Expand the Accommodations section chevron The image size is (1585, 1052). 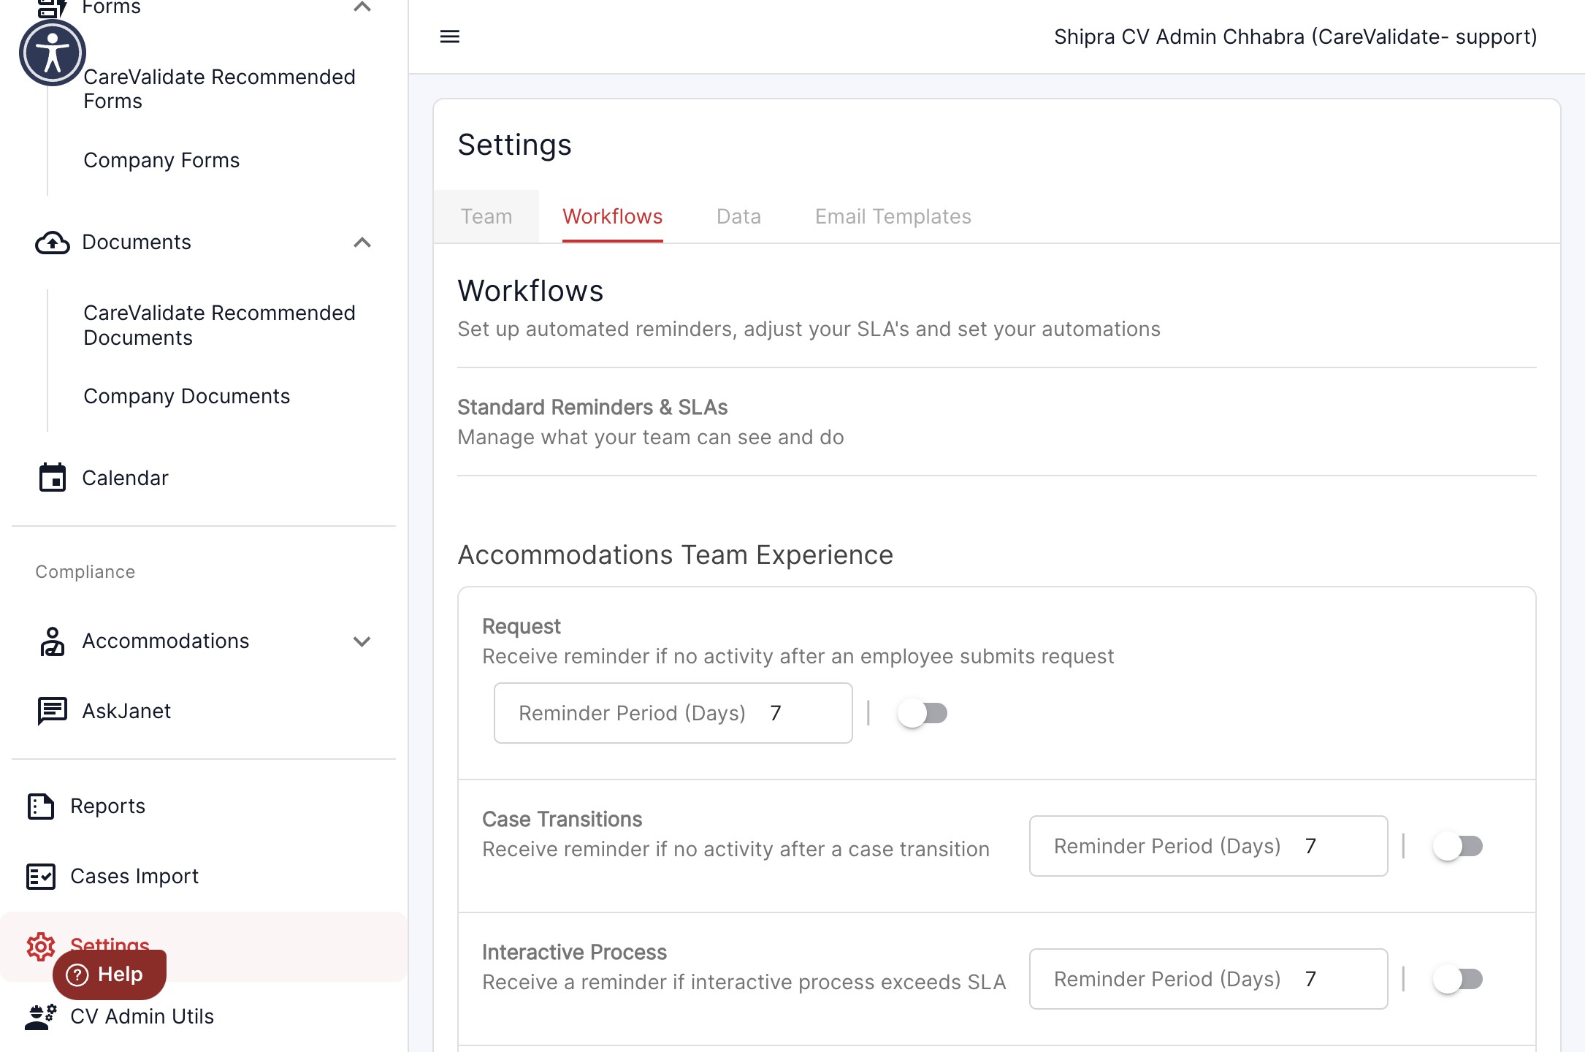click(362, 641)
